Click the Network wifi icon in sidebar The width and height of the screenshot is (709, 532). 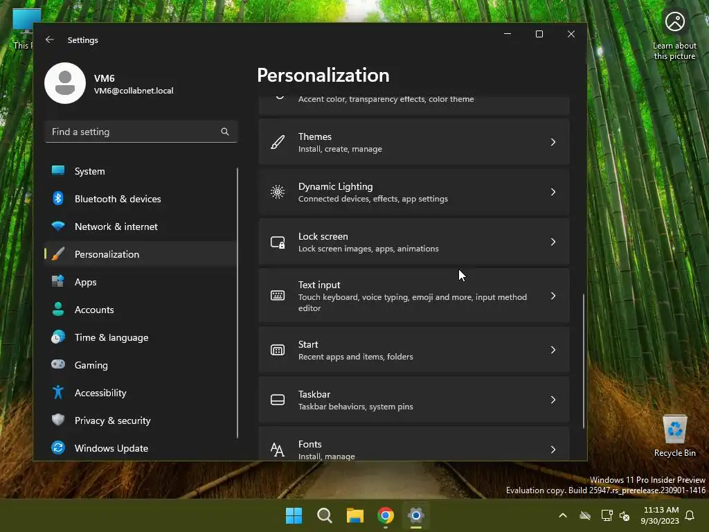58,226
